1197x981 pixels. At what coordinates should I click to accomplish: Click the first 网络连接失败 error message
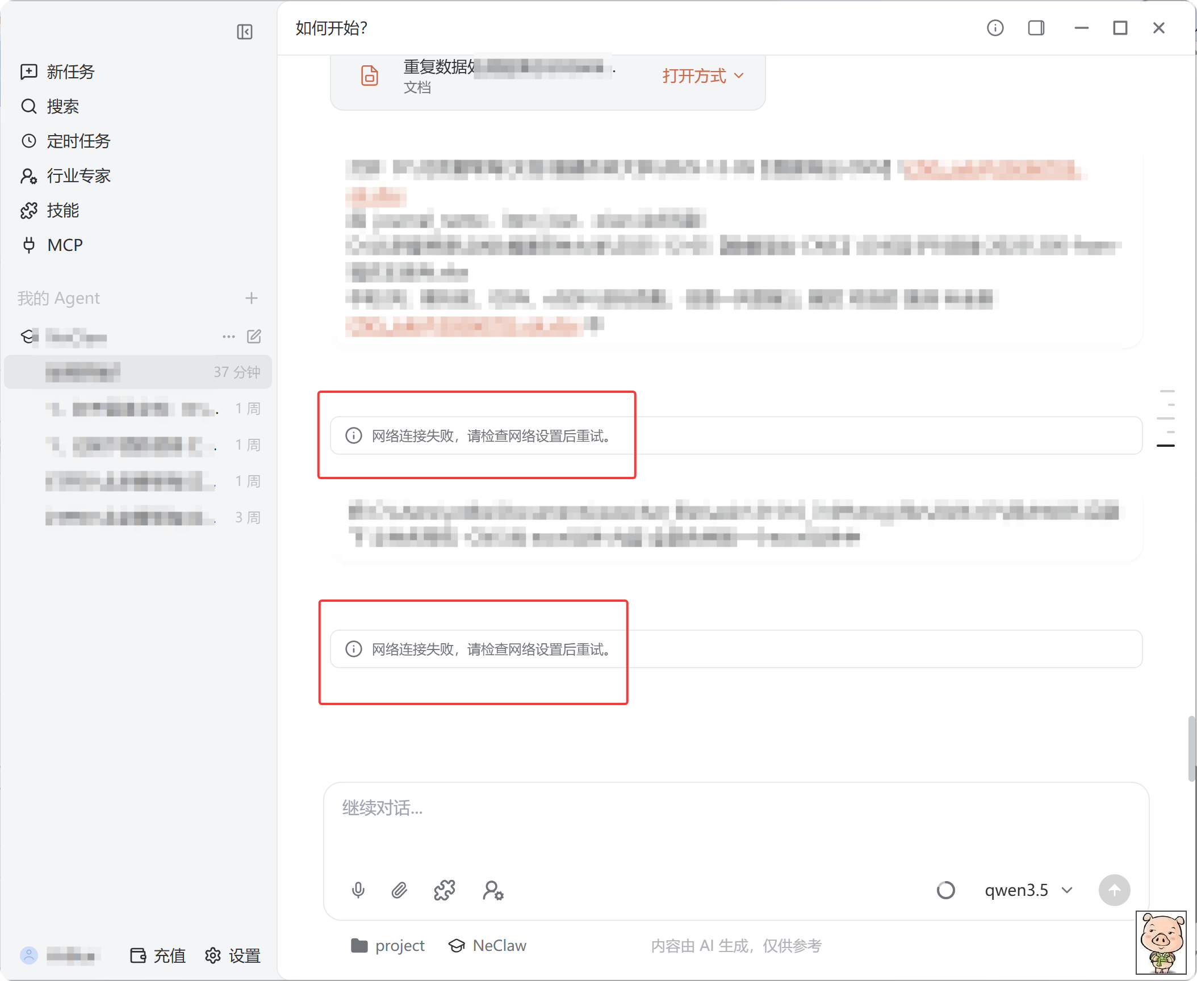[x=736, y=435]
